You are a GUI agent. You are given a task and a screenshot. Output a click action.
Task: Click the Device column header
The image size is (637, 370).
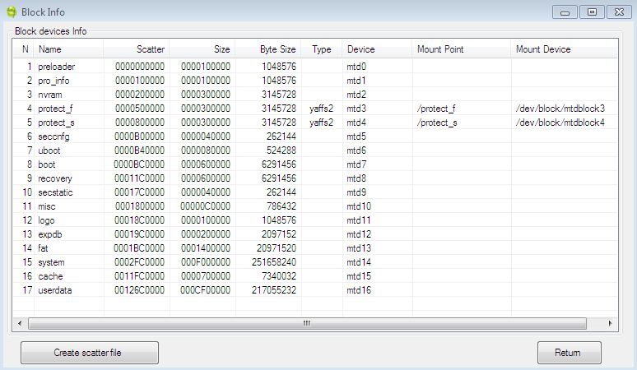(377, 49)
